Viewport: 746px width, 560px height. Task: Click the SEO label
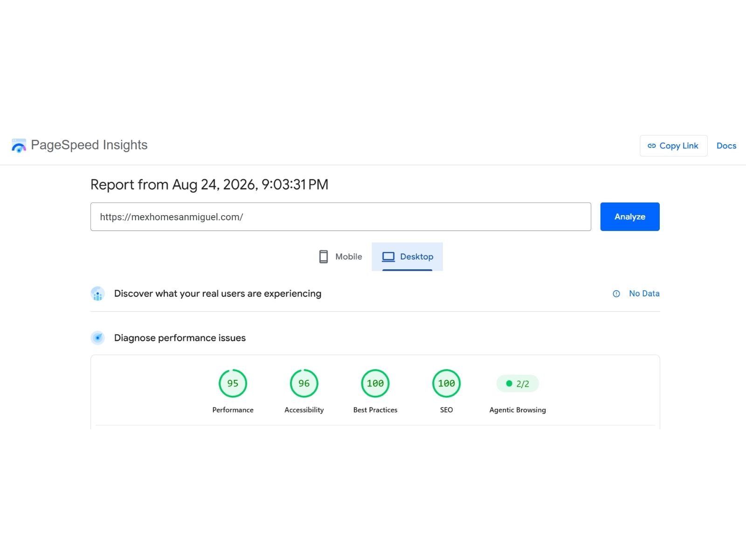tap(447, 410)
